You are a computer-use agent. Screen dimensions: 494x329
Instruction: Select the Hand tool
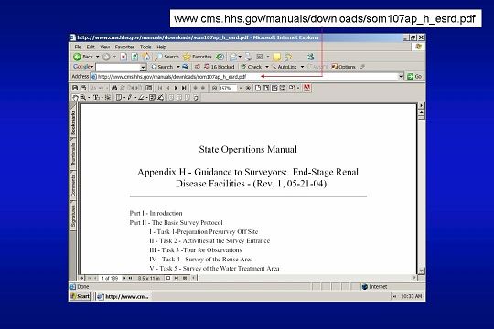click(75, 98)
